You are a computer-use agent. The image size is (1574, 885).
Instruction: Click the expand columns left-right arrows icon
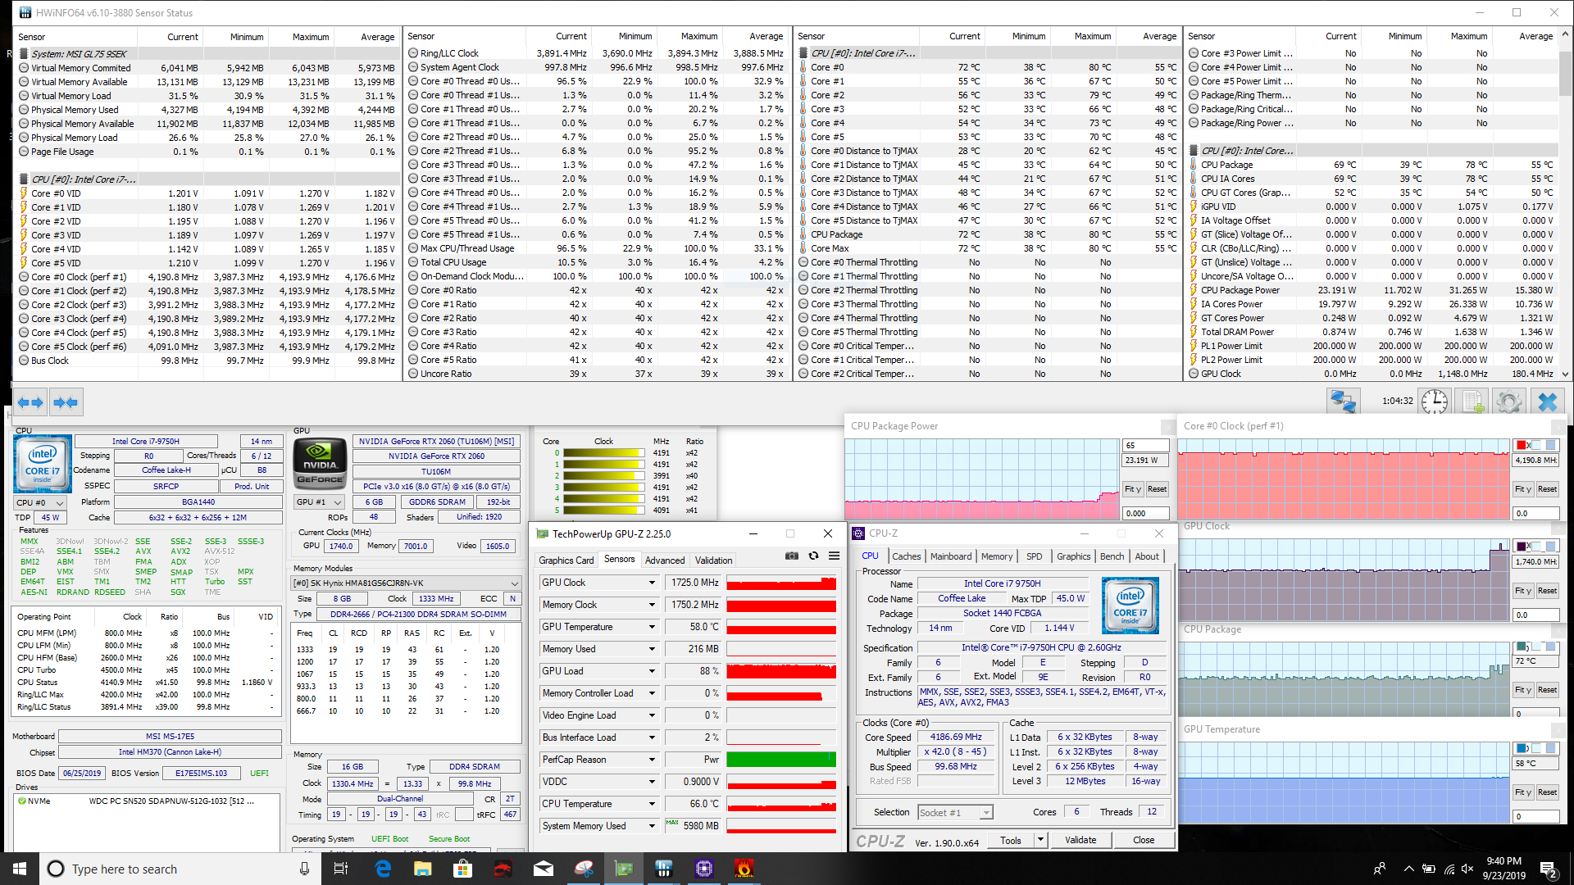(30, 402)
